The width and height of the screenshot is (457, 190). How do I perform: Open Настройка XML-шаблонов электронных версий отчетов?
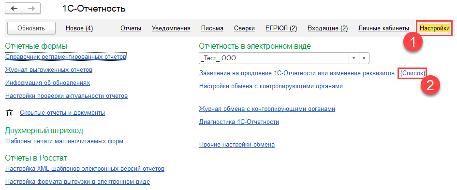[x=85, y=168]
